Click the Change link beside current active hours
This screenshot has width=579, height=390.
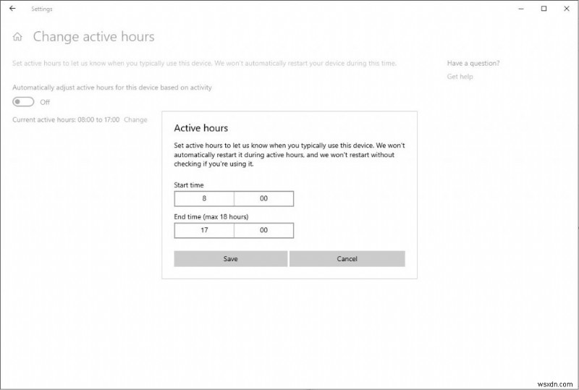coord(135,119)
